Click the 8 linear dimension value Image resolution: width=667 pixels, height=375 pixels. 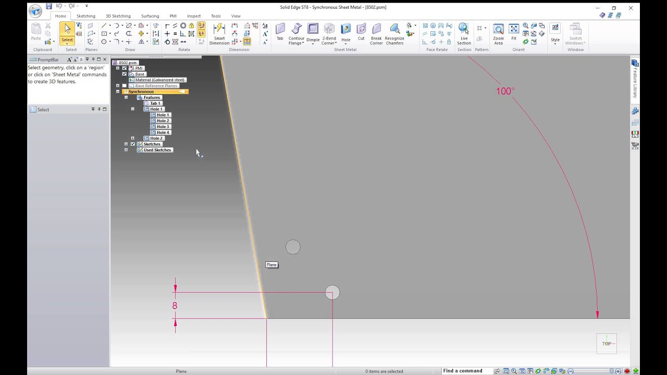175,306
